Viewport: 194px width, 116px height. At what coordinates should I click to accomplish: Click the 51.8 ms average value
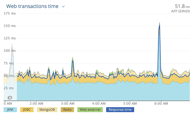click(180, 6)
